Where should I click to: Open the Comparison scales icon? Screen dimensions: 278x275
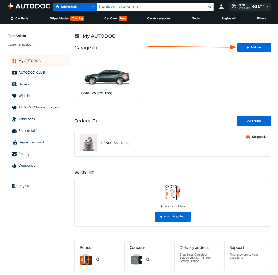point(14,166)
